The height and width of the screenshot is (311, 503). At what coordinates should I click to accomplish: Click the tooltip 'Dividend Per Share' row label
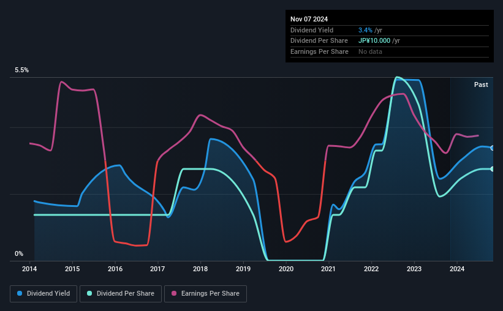(319, 41)
